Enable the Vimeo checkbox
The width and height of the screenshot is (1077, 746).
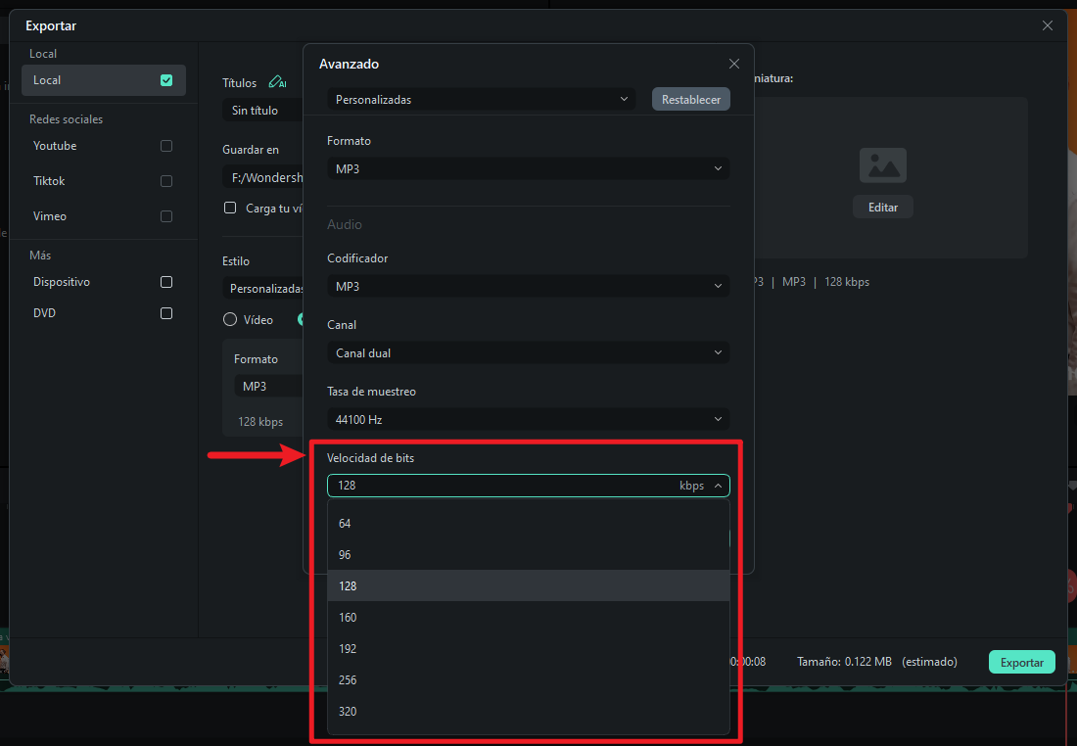(x=166, y=216)
